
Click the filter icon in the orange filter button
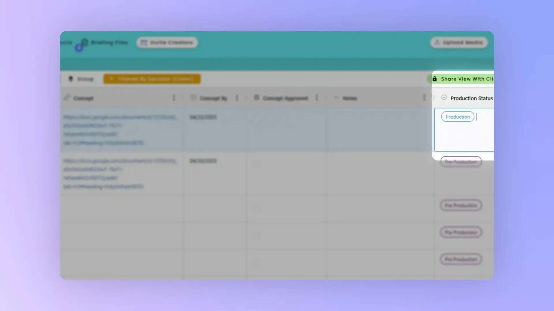click(x=112, y=79)
